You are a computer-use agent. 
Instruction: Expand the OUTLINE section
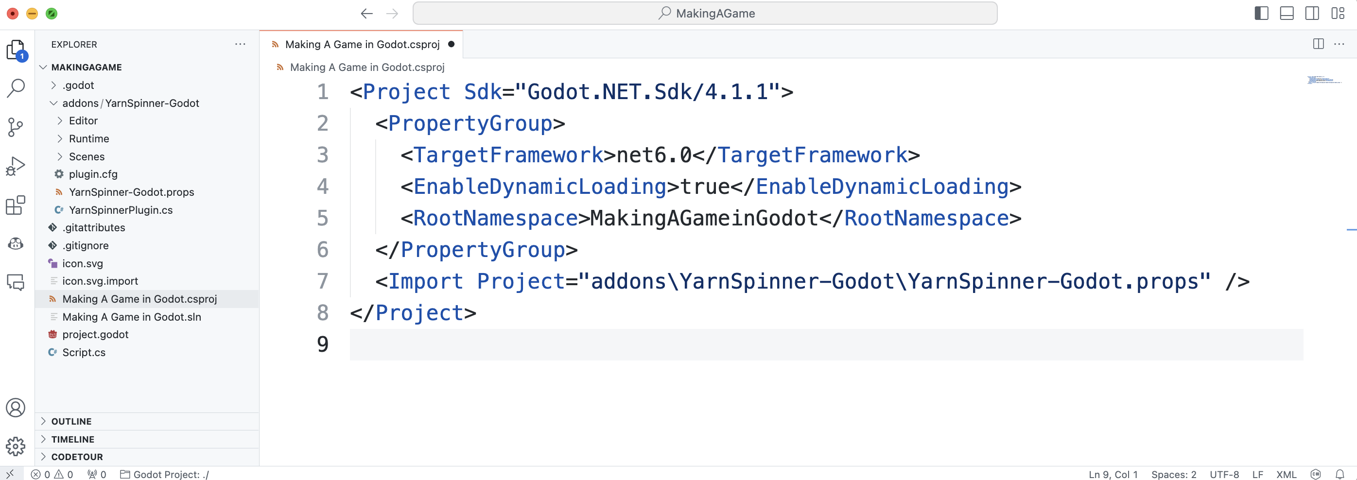pyautogui.click(x=71, y=421)
